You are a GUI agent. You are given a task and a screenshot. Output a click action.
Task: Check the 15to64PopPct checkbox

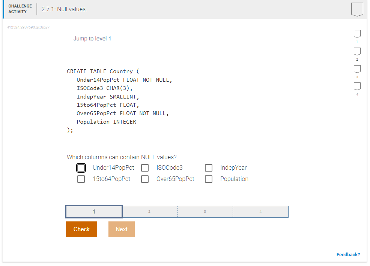click(81, 179)
